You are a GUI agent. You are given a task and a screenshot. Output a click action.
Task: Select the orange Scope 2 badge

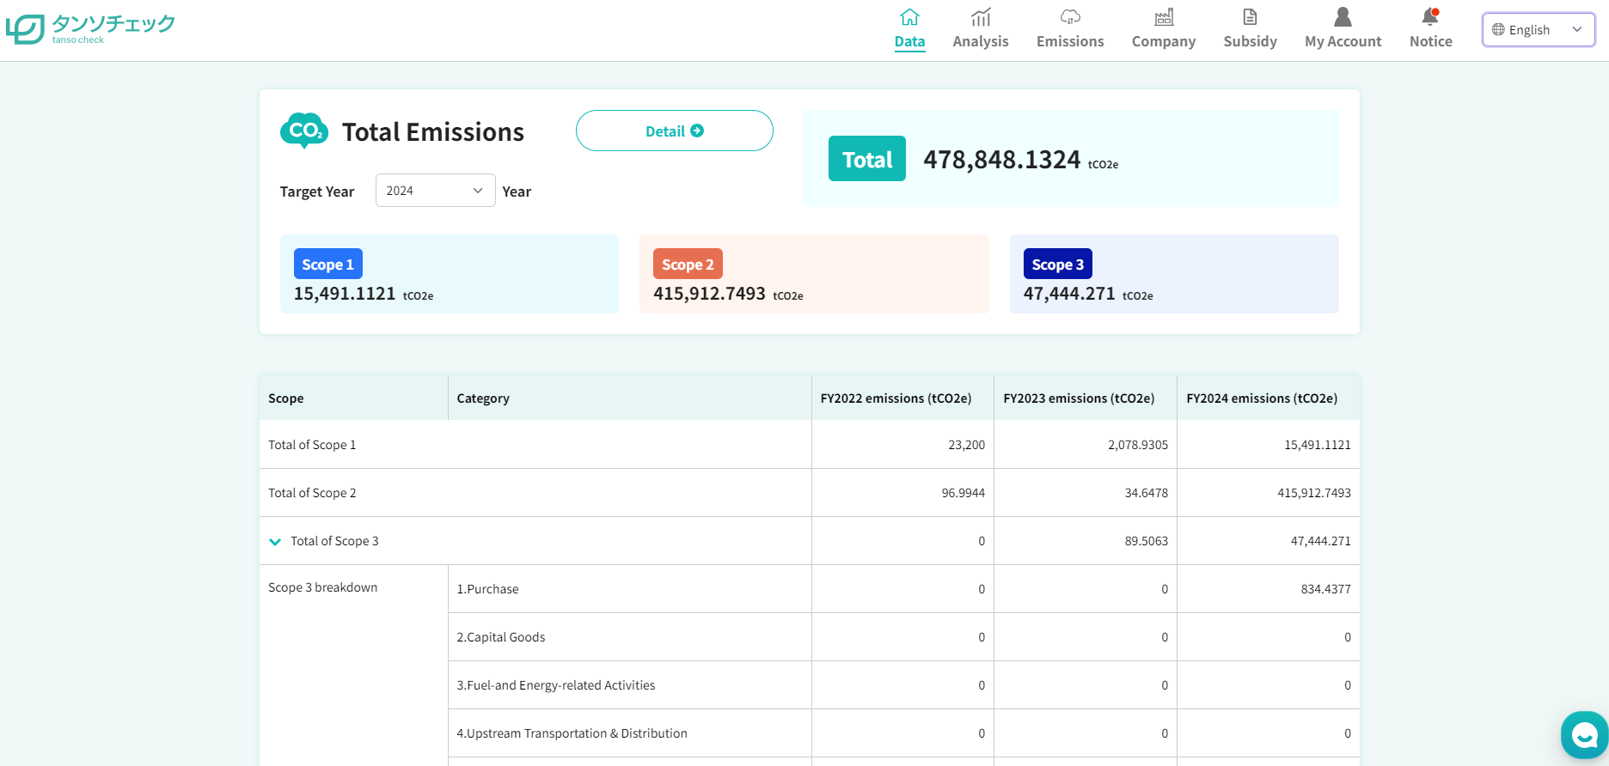coord(688,264)
